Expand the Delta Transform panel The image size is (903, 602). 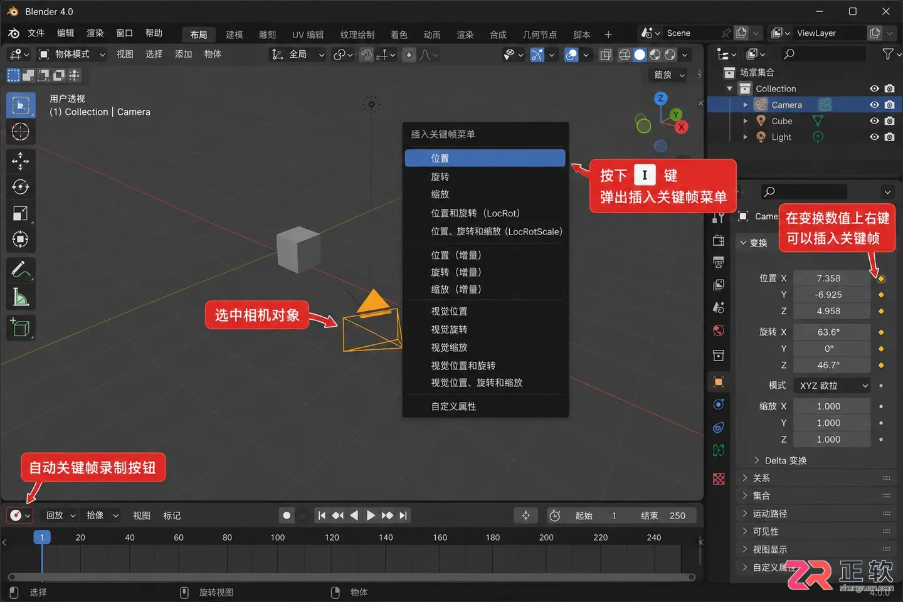coord(781,460)
